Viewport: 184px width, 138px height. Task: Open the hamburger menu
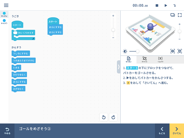pyautogui.click(x=6, y=5)
